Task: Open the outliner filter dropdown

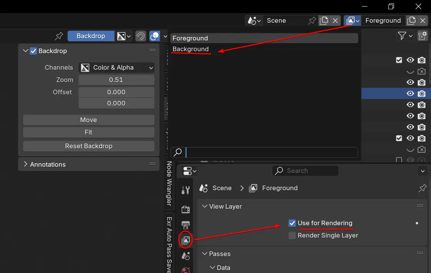Action: tap(405, 36)
